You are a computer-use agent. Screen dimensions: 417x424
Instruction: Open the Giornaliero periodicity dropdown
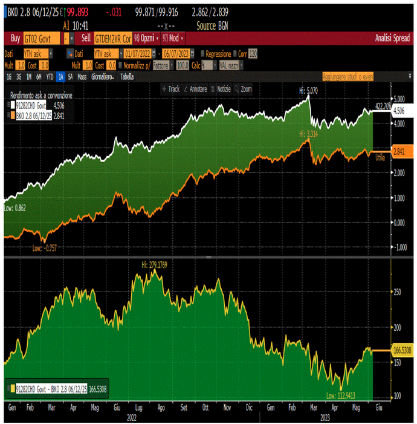click(x=103, y=77)
